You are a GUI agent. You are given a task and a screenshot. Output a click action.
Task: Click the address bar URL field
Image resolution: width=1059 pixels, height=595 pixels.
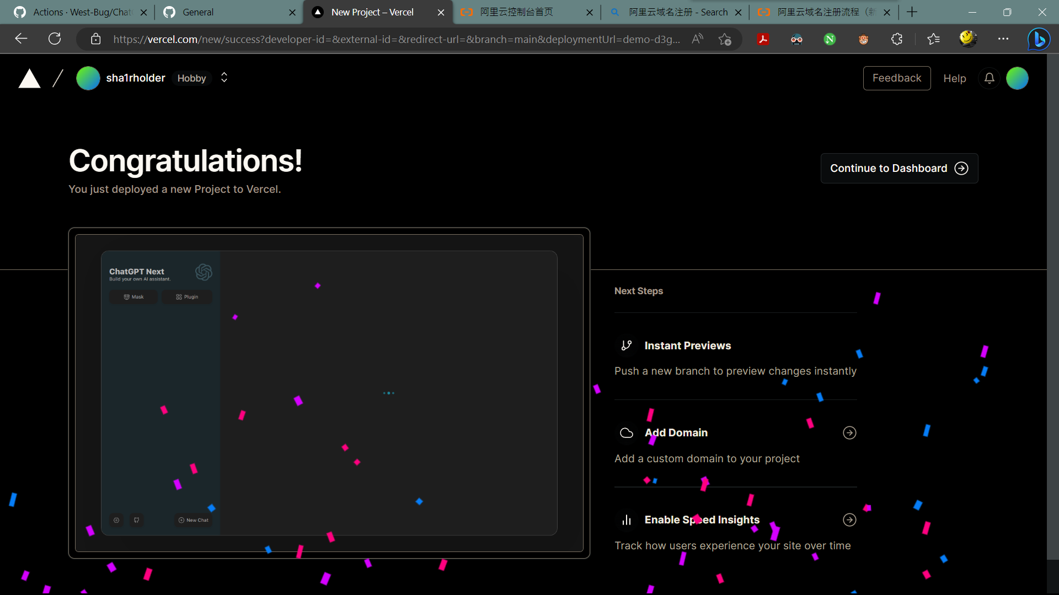click(396, 39)
